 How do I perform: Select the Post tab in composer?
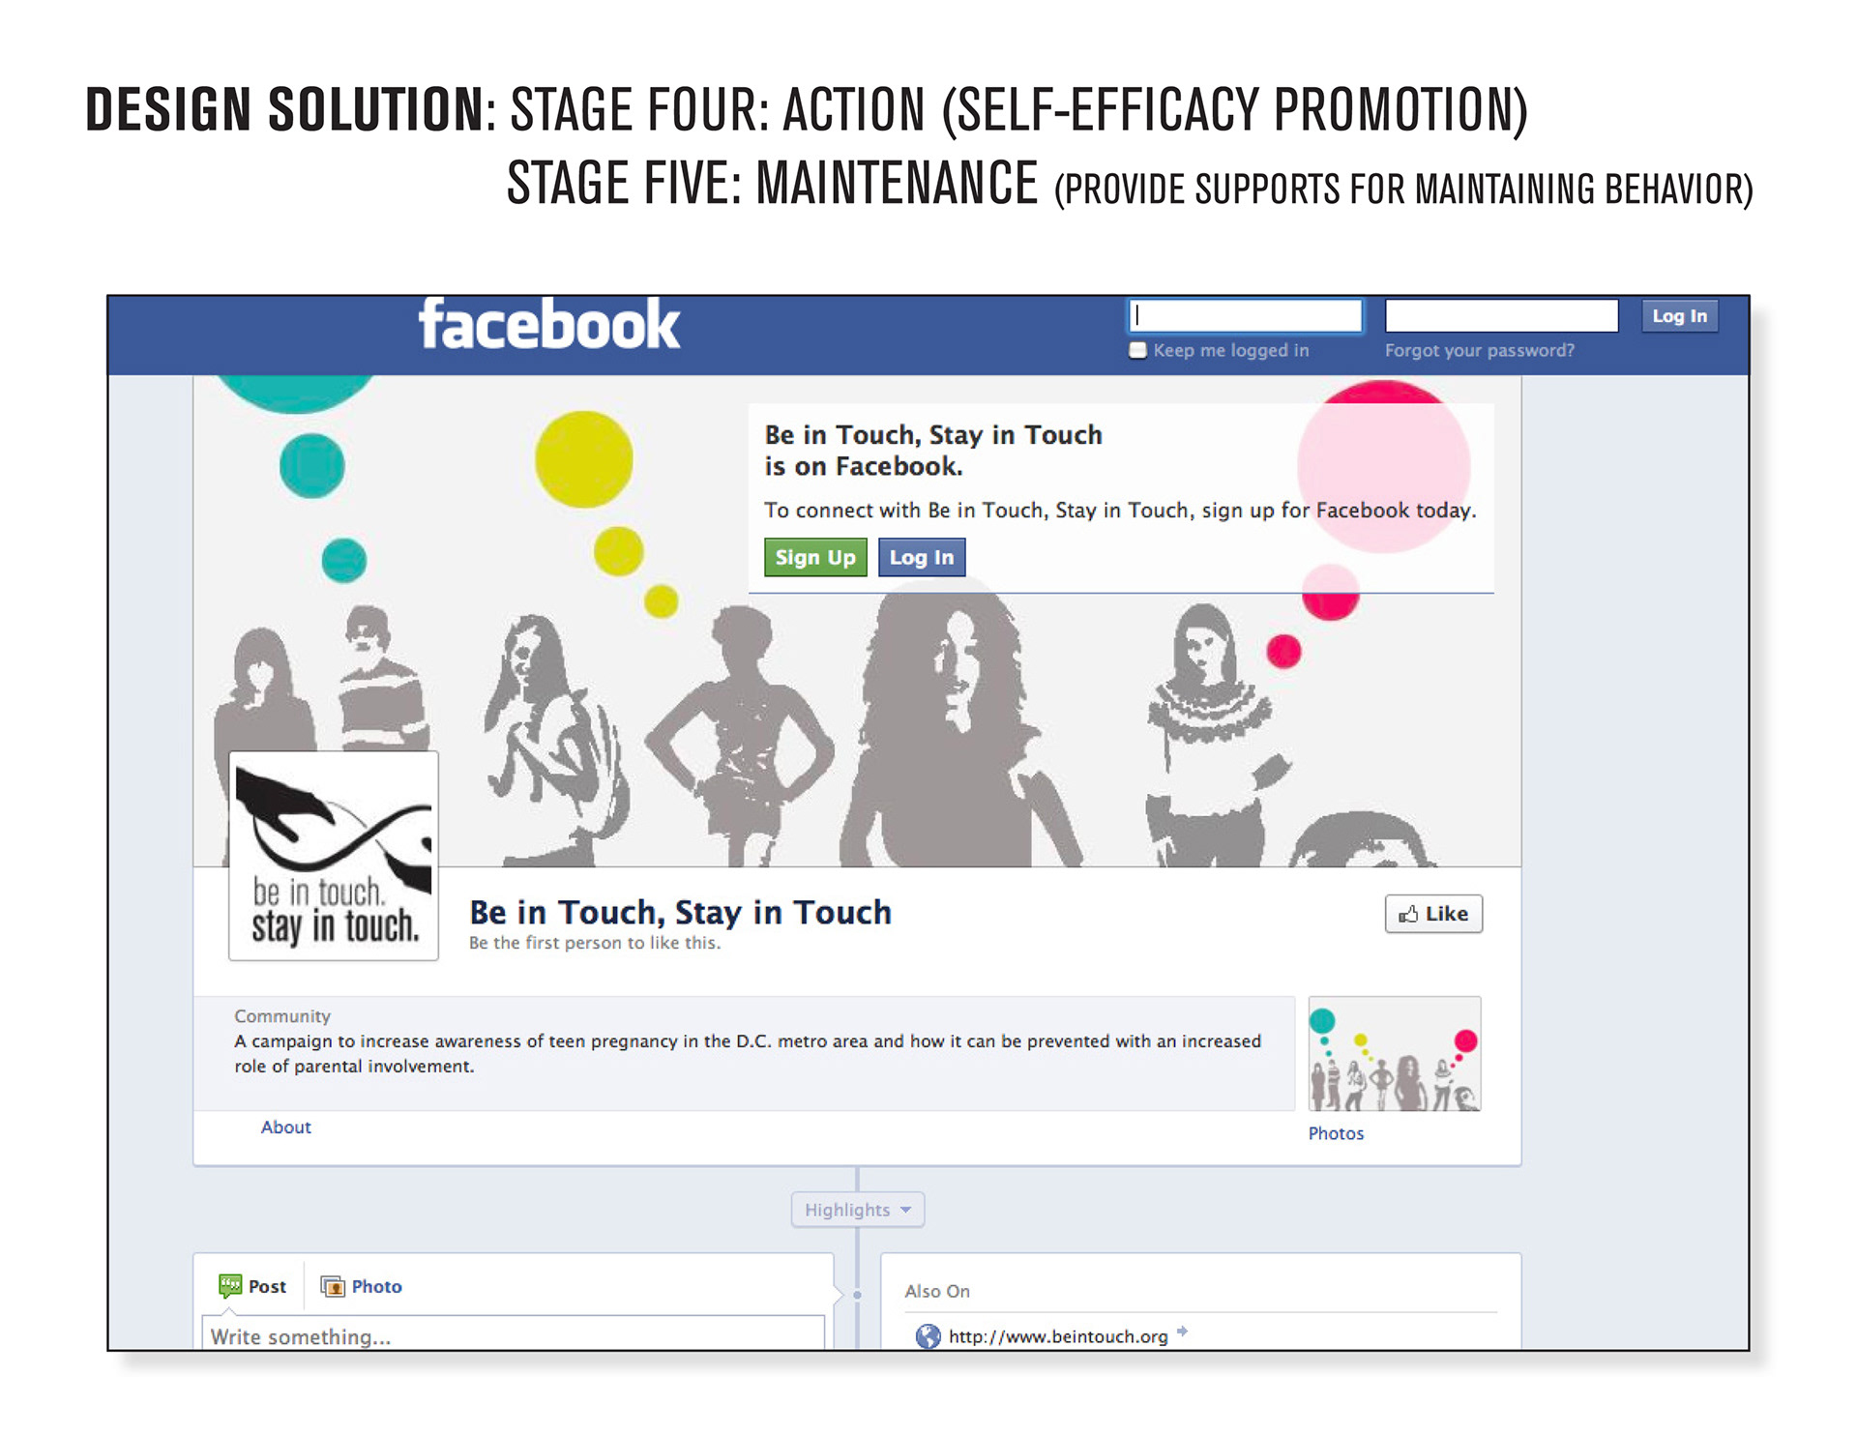coord(252,1286)
